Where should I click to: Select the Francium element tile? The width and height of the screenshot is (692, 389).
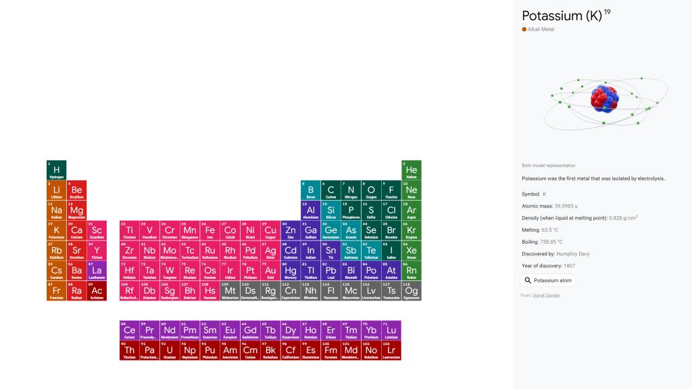[x=56, y=291]
